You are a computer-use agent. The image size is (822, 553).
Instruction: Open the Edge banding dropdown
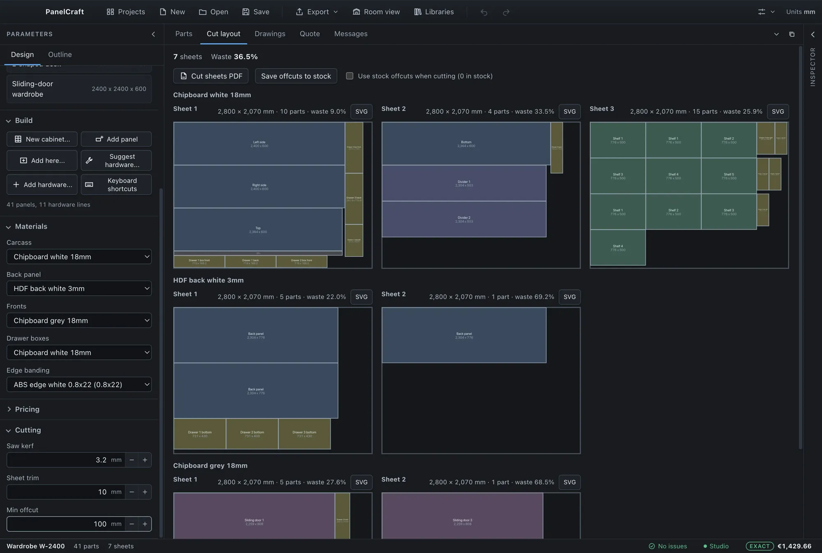(x=79, y=385)
